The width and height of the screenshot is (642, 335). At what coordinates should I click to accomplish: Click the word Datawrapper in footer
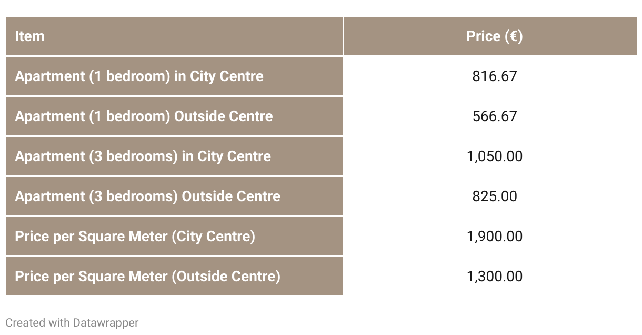point(106,322)
